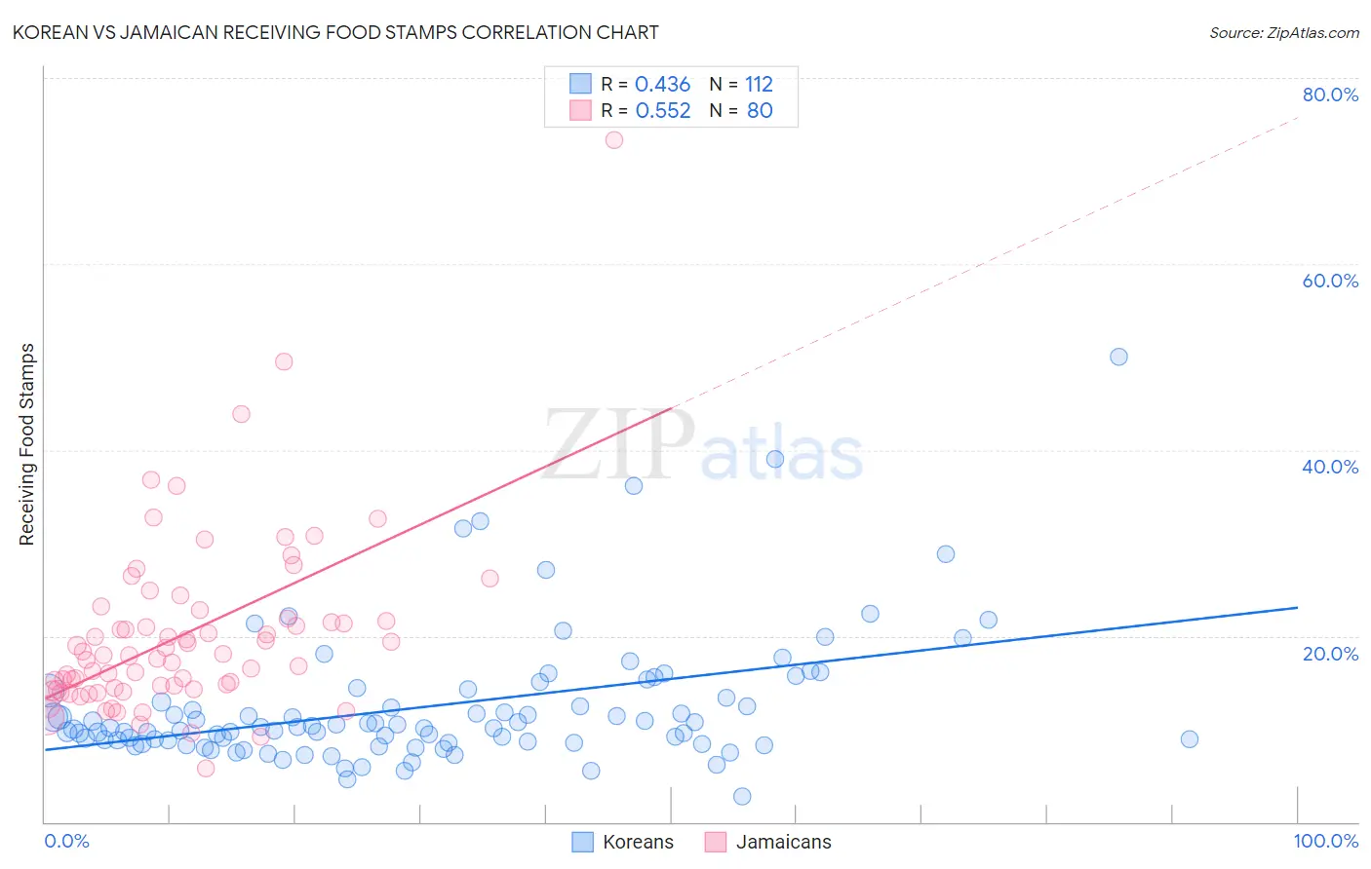Image resolution: width=1371 pixels, height=869 pixels.
Task: Click the pink stats box legend square
Action: tap(580, 110)
